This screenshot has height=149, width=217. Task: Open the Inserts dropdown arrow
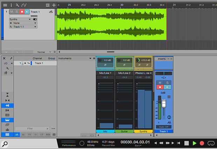coord(168,59)
